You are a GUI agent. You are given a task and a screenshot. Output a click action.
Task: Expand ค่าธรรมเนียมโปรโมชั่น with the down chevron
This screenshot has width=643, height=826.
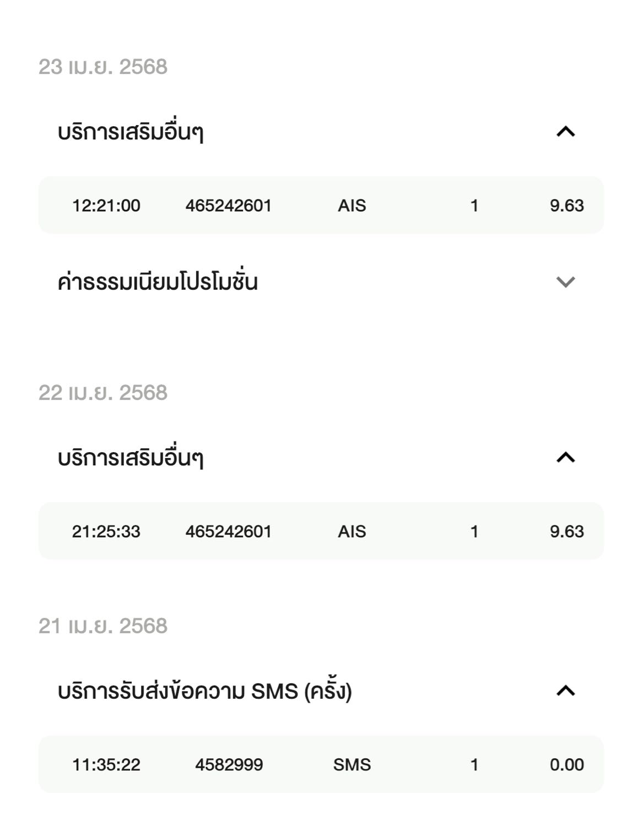click(x=566, y=282)
